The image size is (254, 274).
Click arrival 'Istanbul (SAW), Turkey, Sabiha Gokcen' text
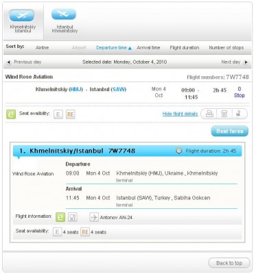pyautogui.click(x=163, y=198)
